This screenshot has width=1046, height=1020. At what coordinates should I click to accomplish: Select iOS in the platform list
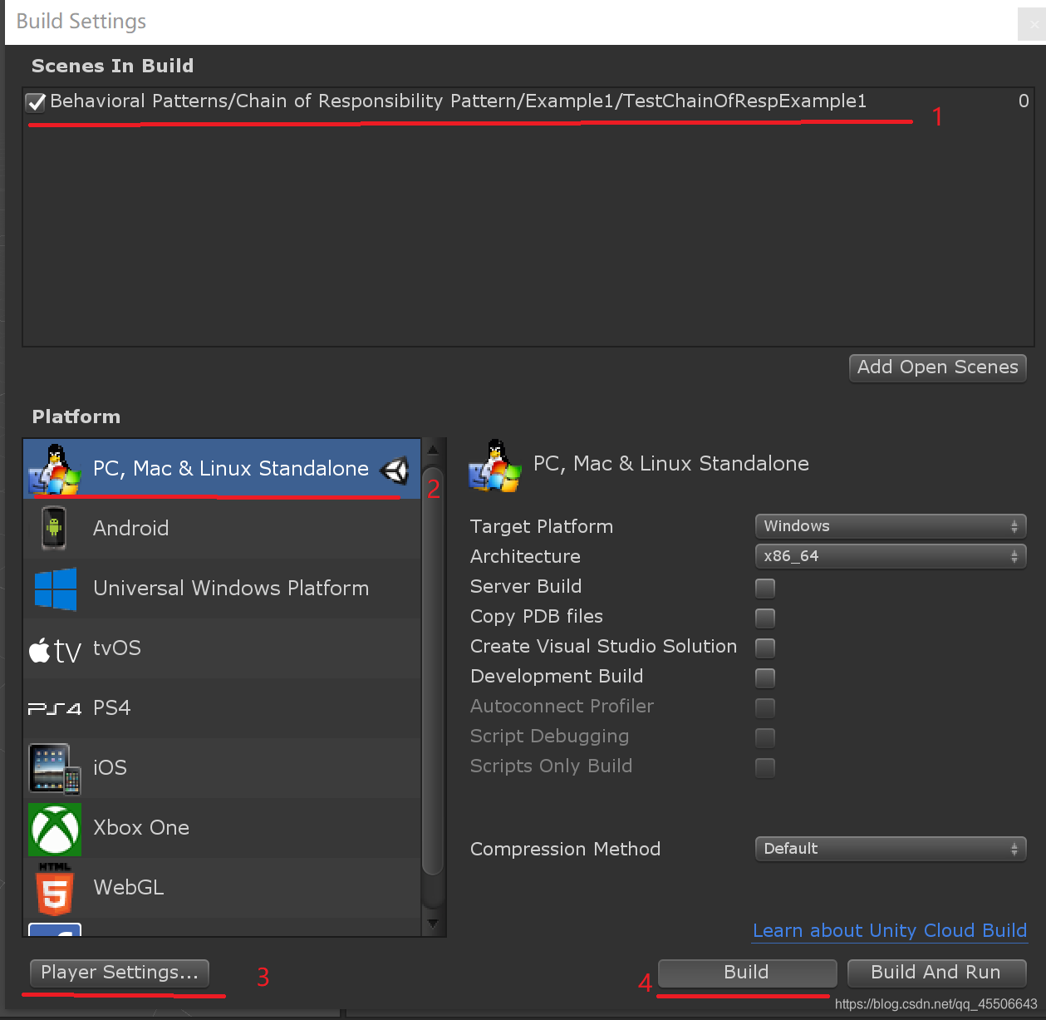coord(222,768)
